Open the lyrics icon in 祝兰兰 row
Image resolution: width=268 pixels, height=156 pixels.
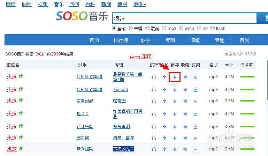196,114
